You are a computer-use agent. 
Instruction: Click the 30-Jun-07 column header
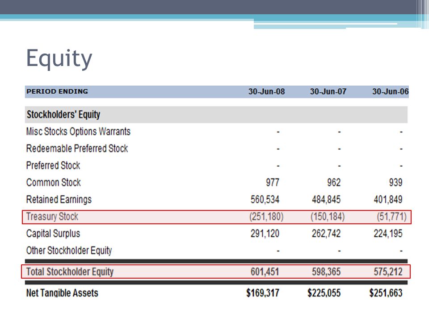pos(328,91)
